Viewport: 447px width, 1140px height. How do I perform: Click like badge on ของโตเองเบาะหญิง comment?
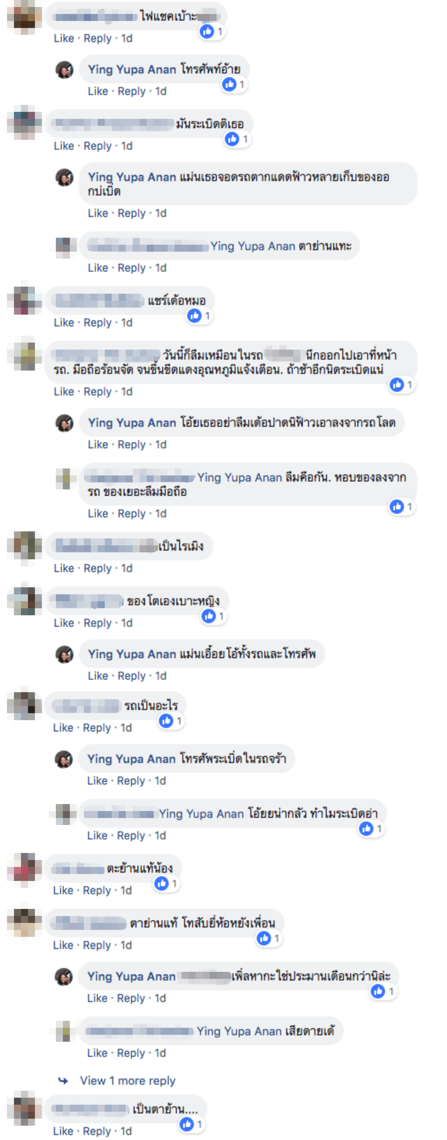(209, 616)
